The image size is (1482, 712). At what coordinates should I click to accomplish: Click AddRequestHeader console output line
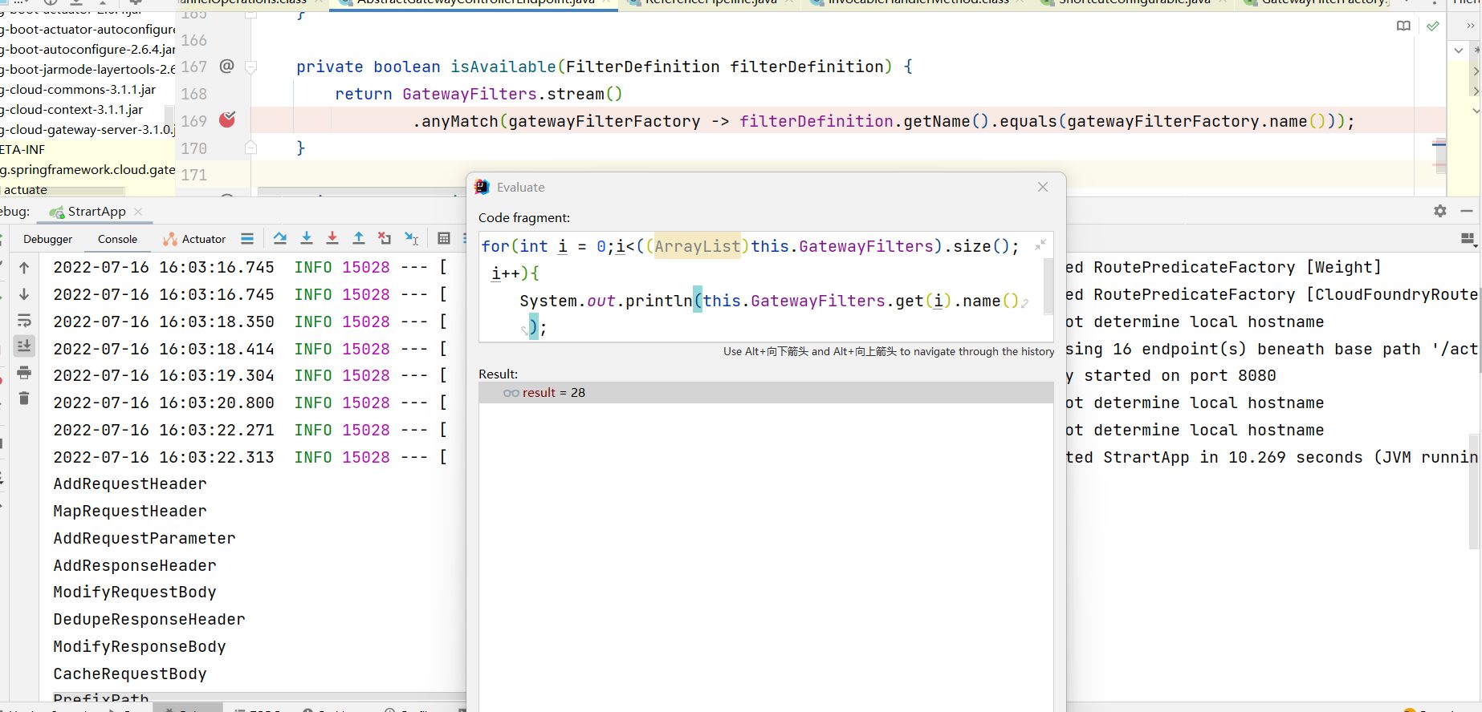pos(130,484)
